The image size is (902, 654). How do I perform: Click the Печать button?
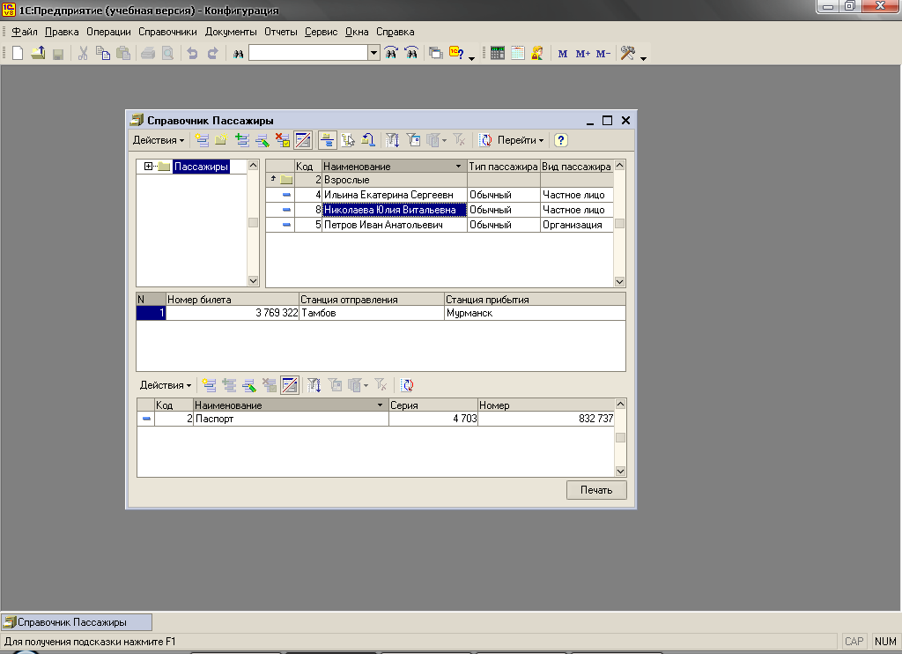596,490
